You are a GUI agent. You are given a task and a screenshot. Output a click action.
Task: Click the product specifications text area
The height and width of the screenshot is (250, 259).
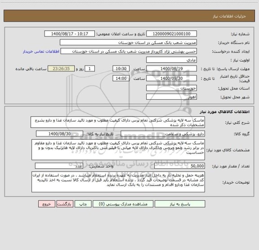coord(118,149)
